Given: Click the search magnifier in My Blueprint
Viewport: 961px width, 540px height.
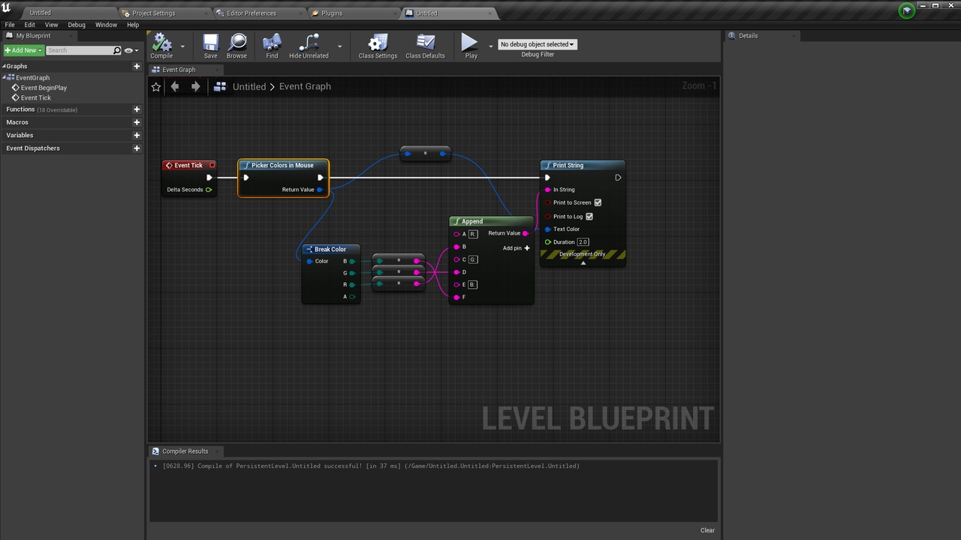Looking at the screenshot, I should click(116, 50).
